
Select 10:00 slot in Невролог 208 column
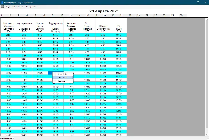(71, 59)
